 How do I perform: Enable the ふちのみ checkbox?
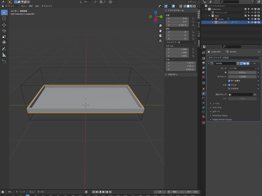229,89
